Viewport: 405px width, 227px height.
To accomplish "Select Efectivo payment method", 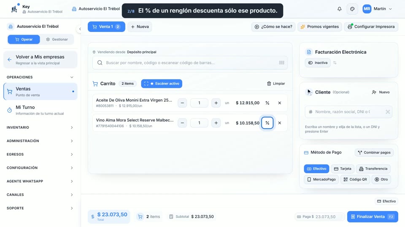I will (x=316, y=169).
